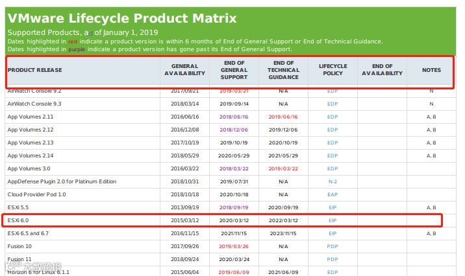Image resolution: width=465 pixels, height=276 pixels.
Task: Click the GENERAL AVAILABILITY column header
Action: coord(184,70)
